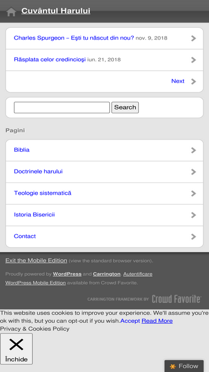The image size is (209, 372).
Task: Click the Search button
Action: (125, 108)
